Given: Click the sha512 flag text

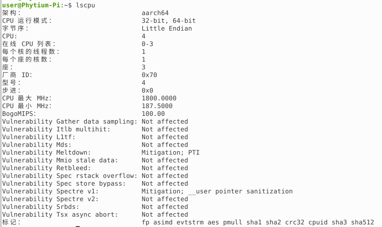Looking at the screenshot, I should click(x=363, y=222).
